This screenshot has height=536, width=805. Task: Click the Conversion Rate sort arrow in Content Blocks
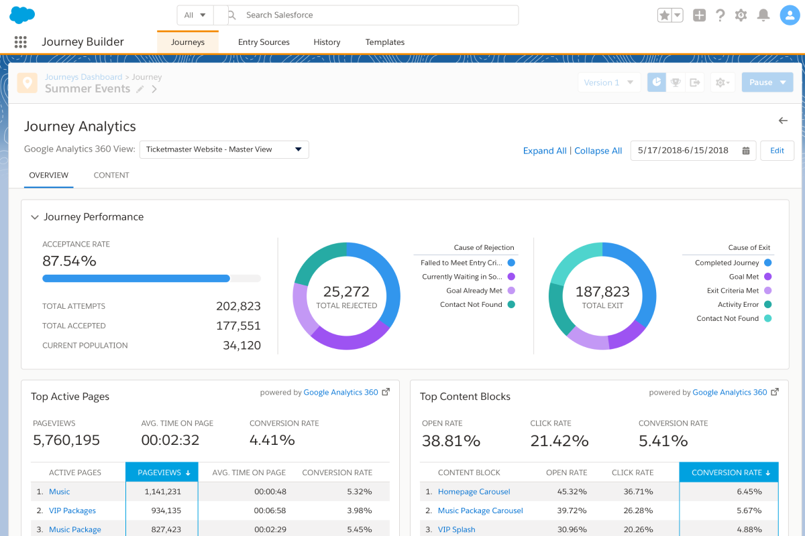pyautogui.click(x=767, y=473)
